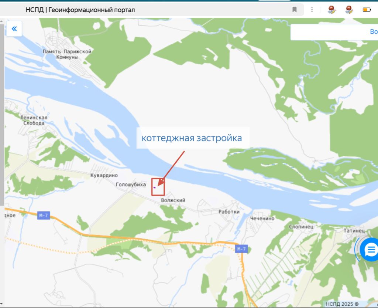Open the blue chat support bubble

click(370, 249)
